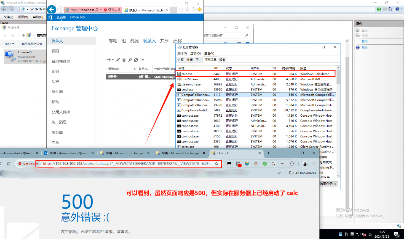This screenshot has width=404, height=239.
Task: Open the 组织 dropdown in network connections
Action: pos(9,44)
